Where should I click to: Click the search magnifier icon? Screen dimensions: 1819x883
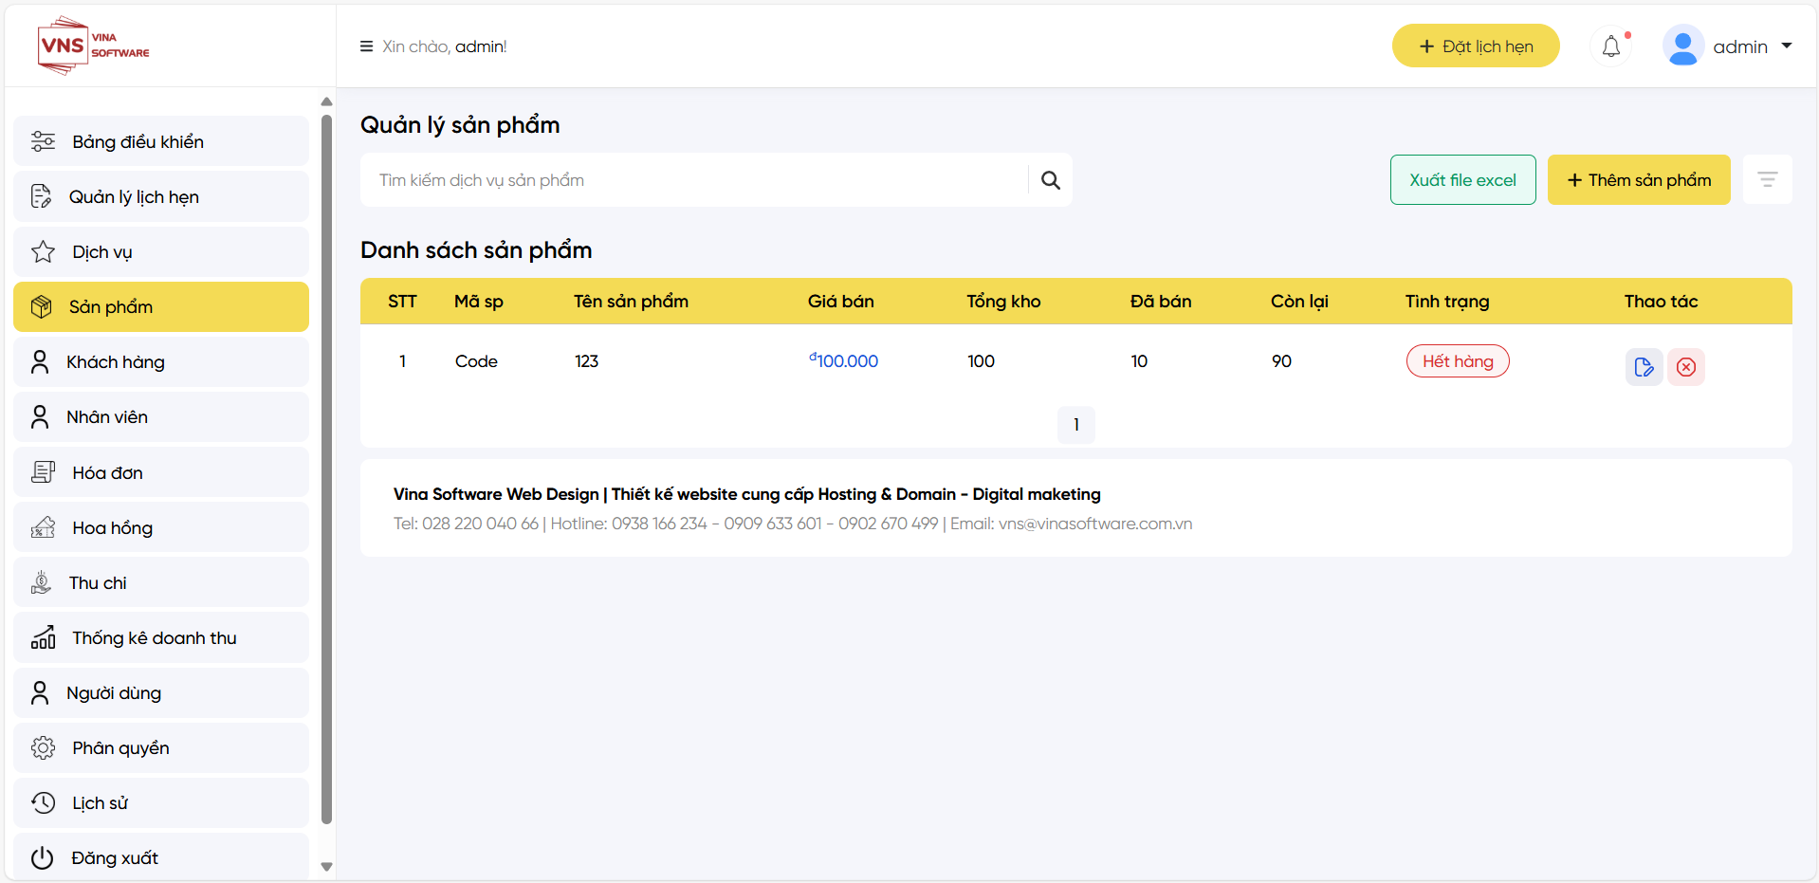point(1051,180)
